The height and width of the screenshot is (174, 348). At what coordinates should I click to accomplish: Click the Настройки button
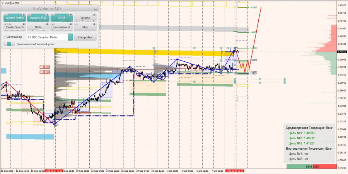(85, 37)
